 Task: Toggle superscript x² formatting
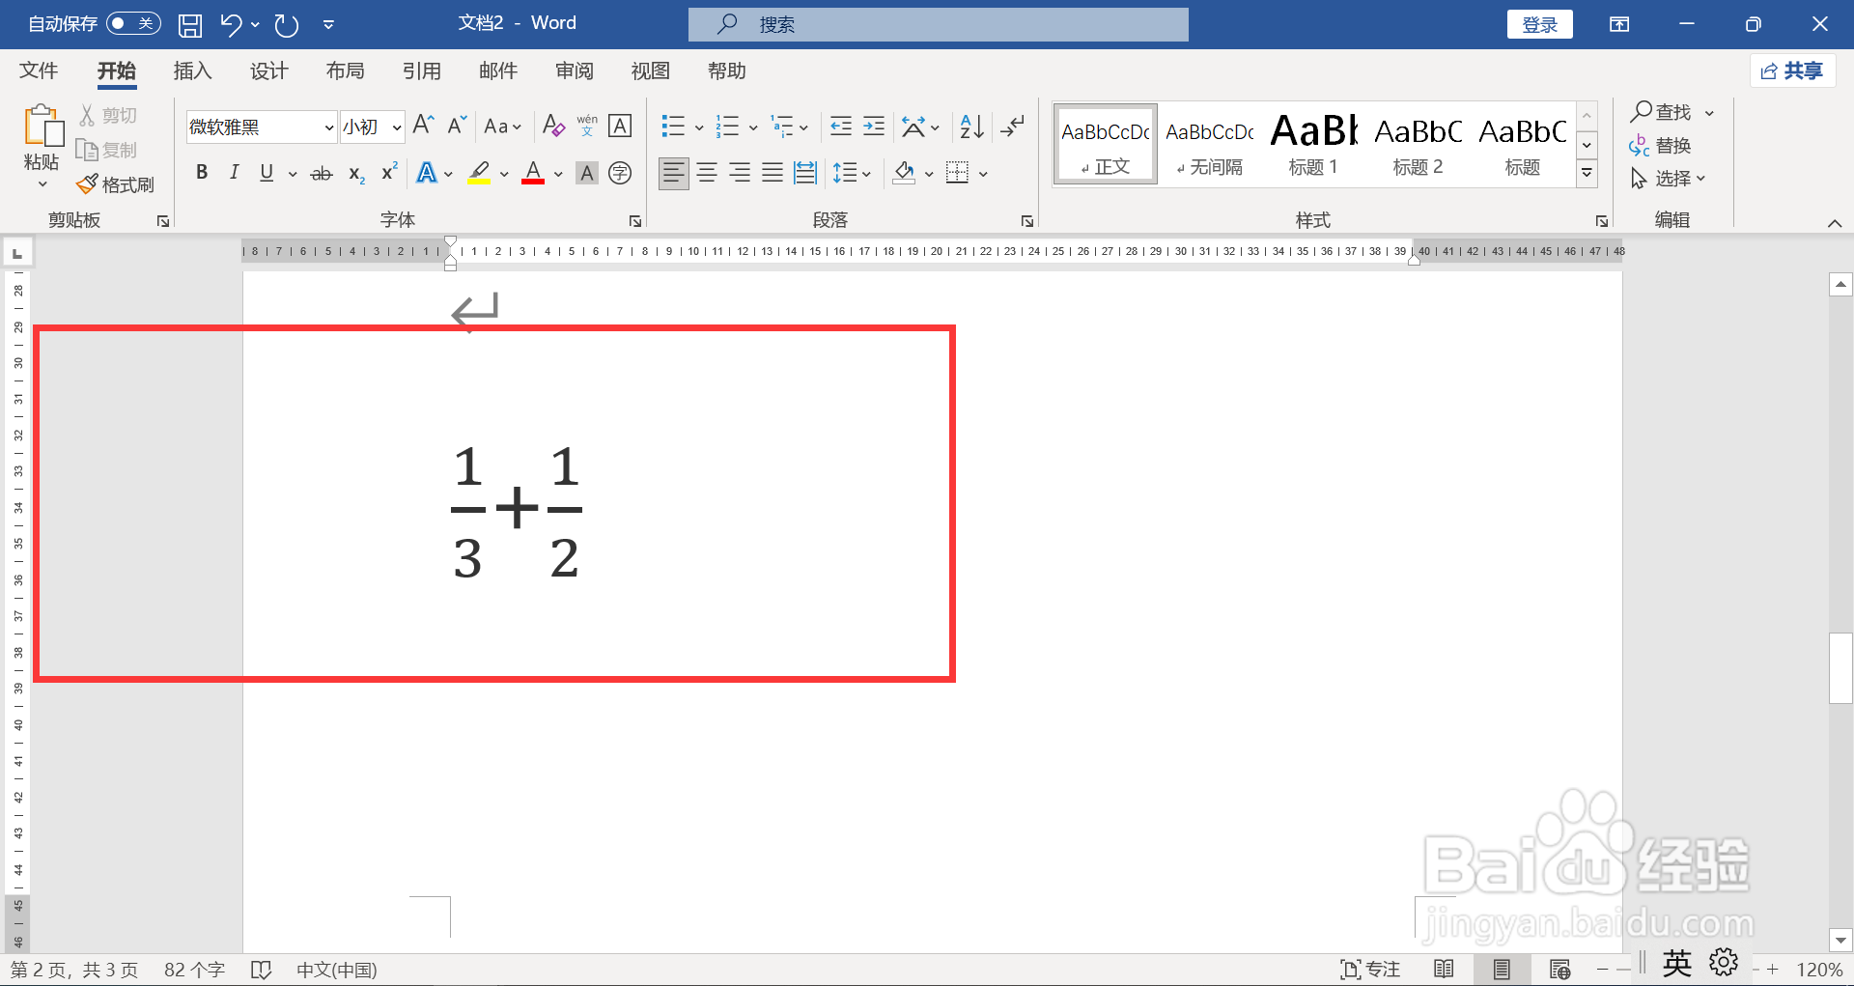point(389,173)
